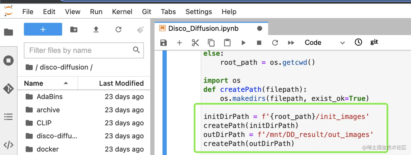411x155 pixels.
Task: Click the clock icon in notebook toolbar
Action: (x=358, y=42)
